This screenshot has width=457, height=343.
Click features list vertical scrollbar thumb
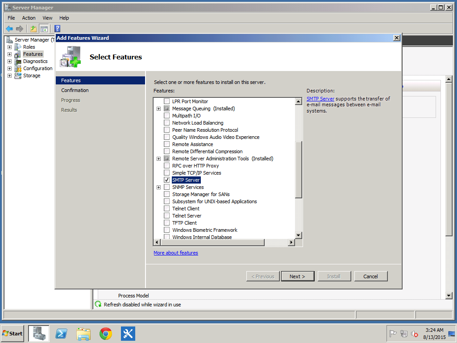299,169
